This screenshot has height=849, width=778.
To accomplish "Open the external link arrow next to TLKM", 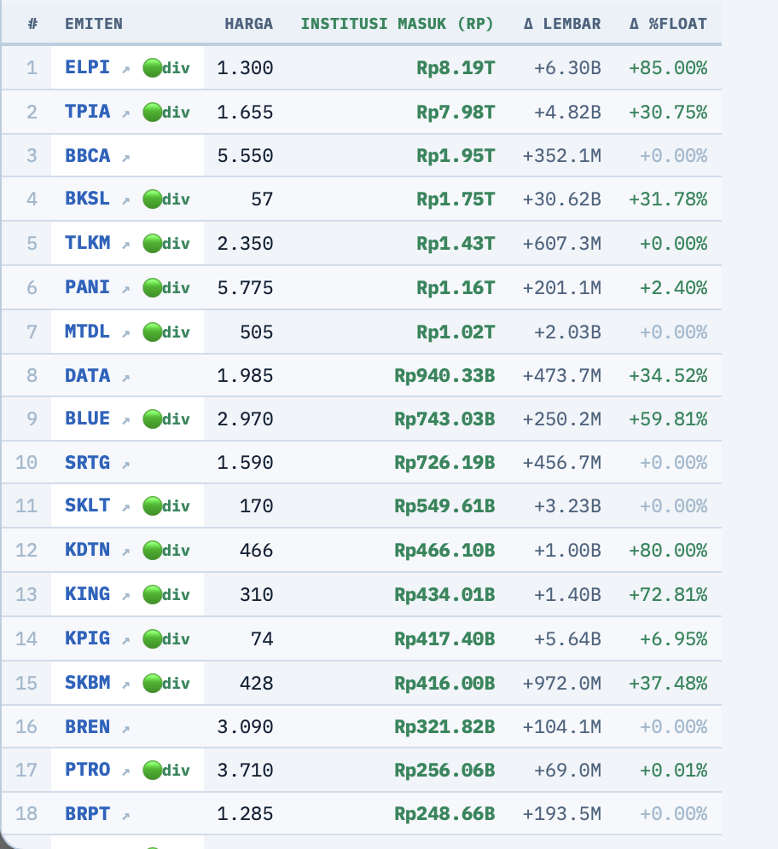I will [125, 245].
